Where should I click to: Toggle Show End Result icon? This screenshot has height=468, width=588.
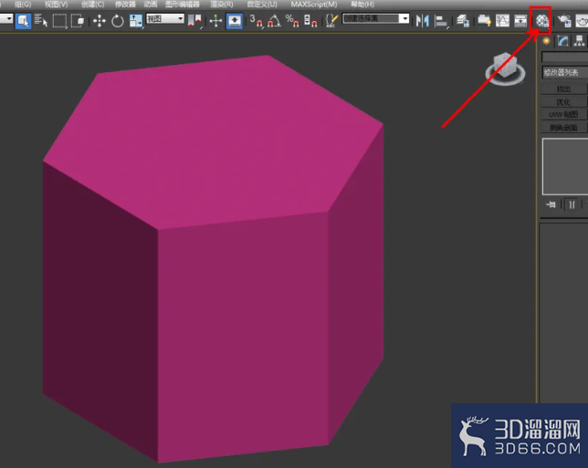572,204
